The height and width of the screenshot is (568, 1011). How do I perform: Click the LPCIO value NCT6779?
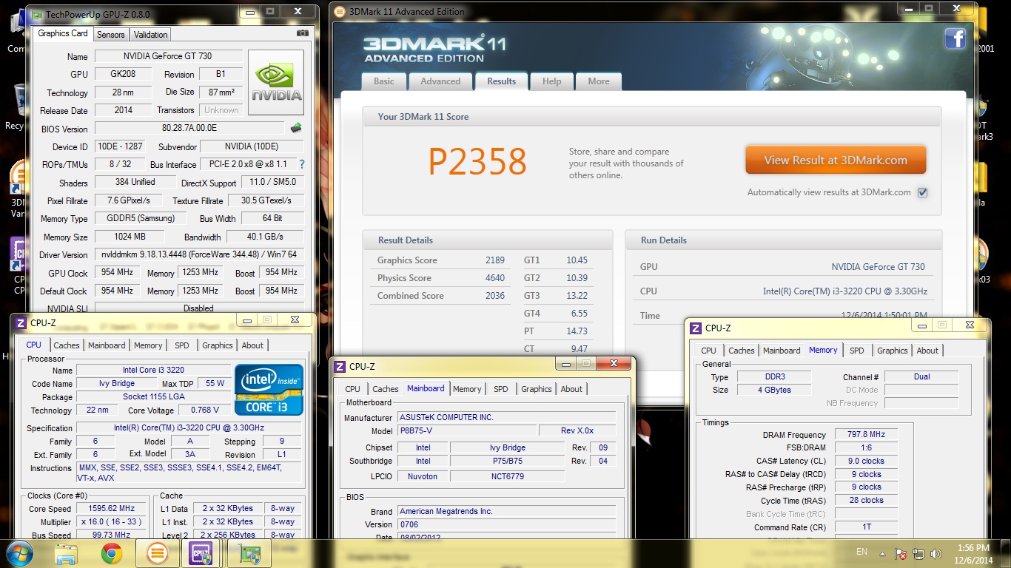pos(507,476)
